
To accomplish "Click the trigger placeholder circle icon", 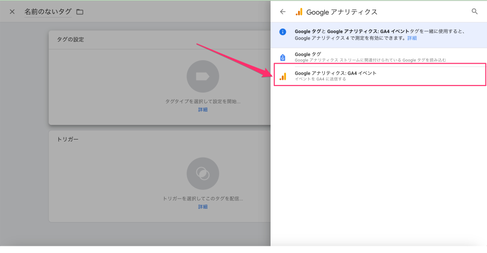I will point(203,174).
